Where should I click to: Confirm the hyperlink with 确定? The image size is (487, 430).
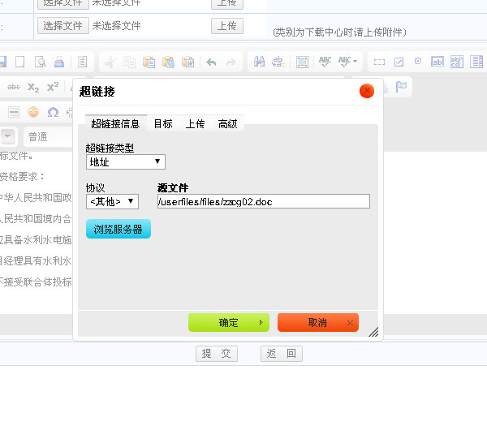coord(228,323)
